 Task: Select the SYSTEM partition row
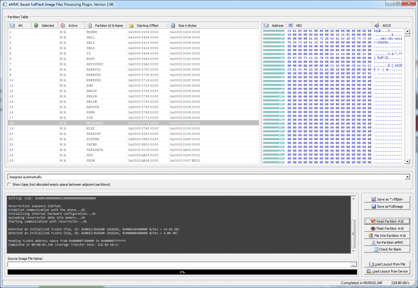[x=133, y=139]
